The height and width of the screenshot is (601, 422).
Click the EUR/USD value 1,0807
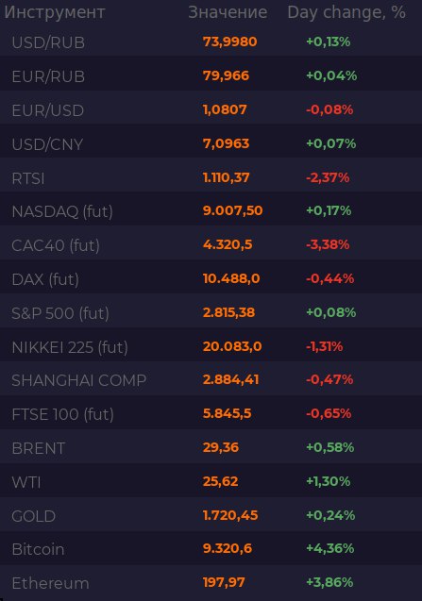point(225,110)
